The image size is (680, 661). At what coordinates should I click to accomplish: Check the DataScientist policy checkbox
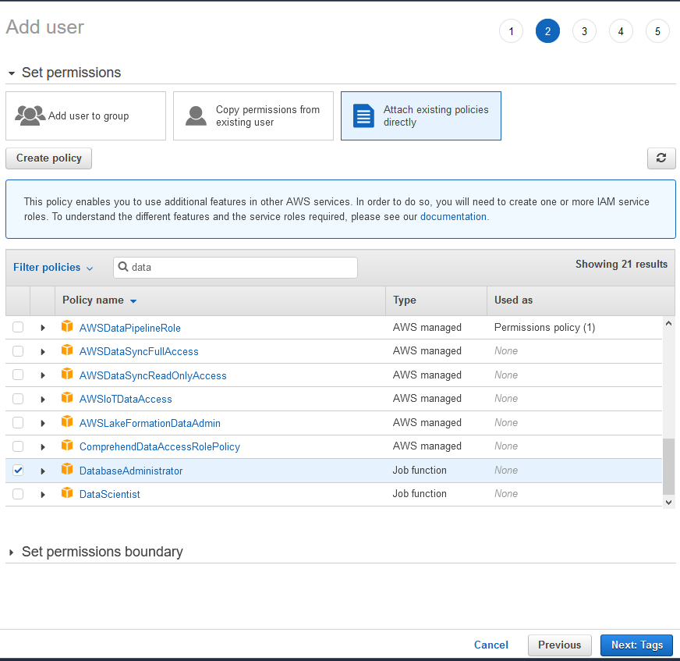18,494
